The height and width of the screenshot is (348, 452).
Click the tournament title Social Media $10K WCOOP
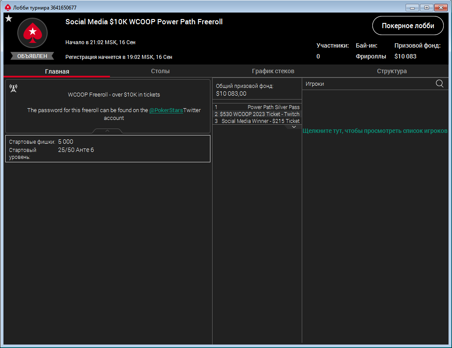[x=144, y=22]
